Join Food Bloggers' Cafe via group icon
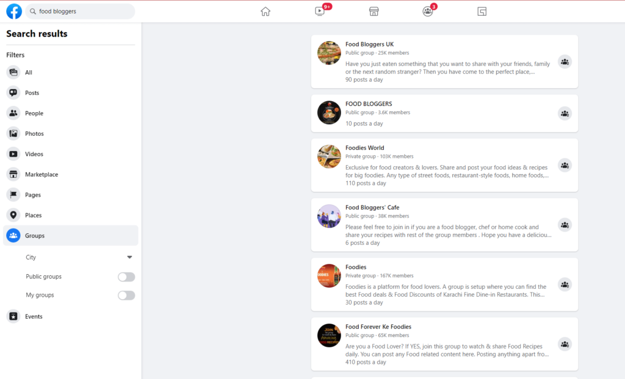The height and width of the screenshot is (379, 625). pos(565,225)
